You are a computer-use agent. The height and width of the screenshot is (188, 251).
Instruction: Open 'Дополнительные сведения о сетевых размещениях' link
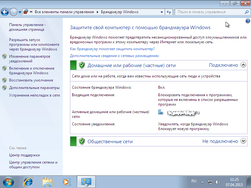(x=114, y=56)
